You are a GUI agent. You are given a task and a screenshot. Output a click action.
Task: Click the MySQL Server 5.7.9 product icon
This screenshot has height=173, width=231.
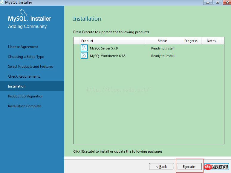(84, 48)
